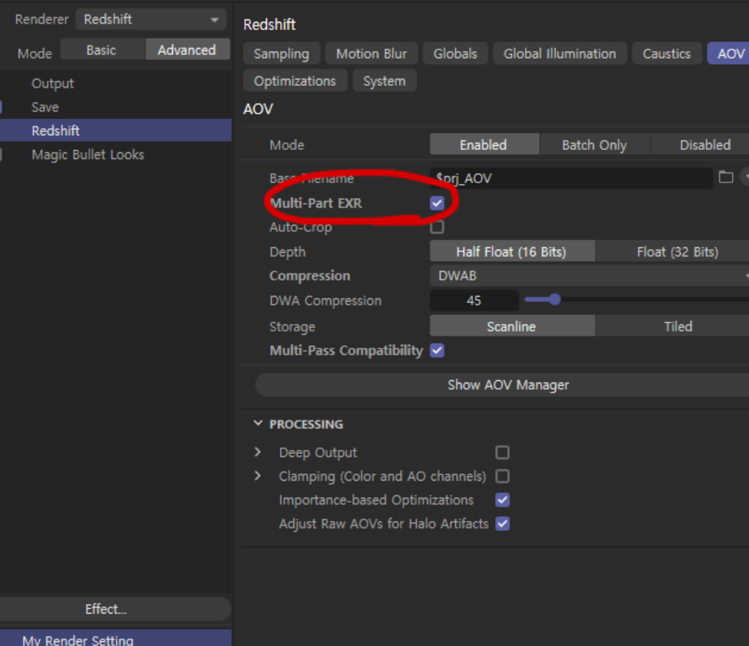The width and height of the screenshot is (749, 646).
Task: Enable Clamping (Color and AO channels) checkbox
Action: [502, 476]
